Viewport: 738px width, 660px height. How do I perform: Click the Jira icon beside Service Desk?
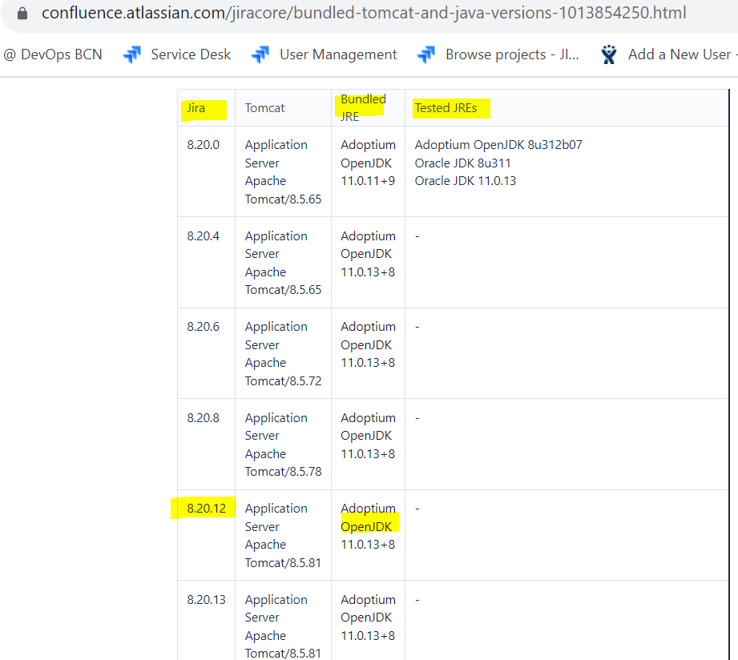[x=132, y=54]
